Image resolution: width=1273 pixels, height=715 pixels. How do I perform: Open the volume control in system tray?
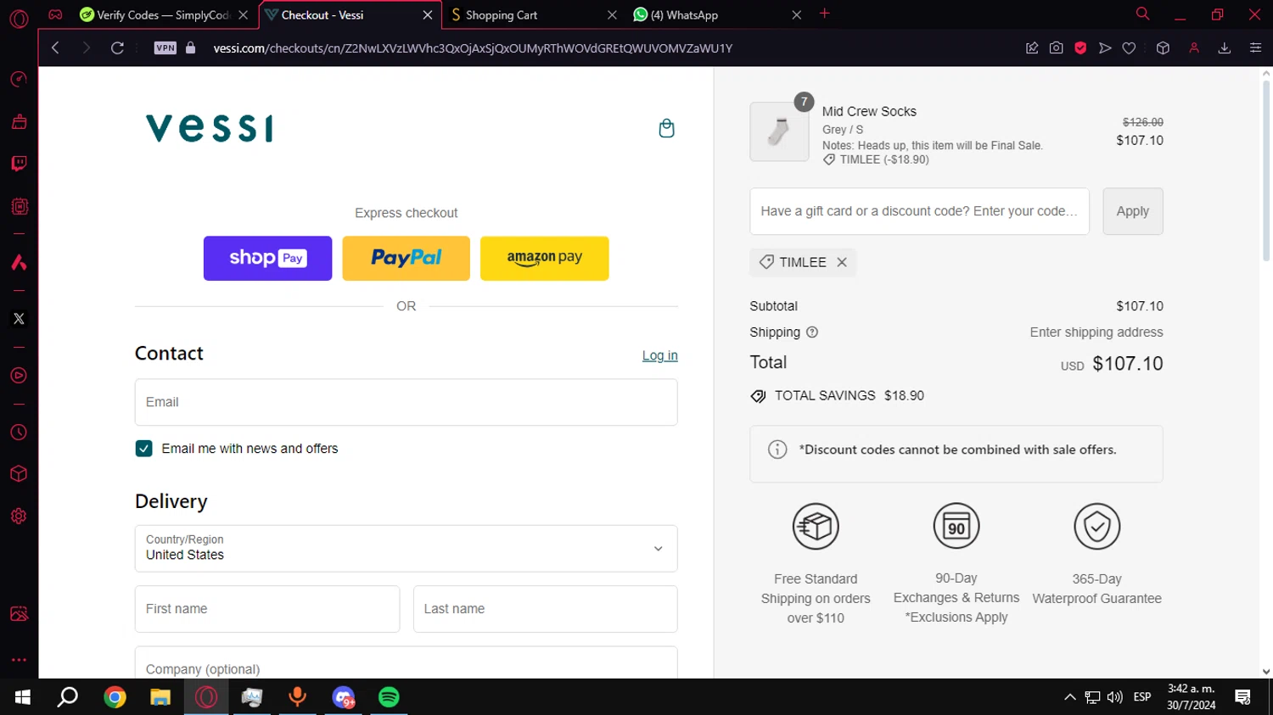click(1115, 697)
